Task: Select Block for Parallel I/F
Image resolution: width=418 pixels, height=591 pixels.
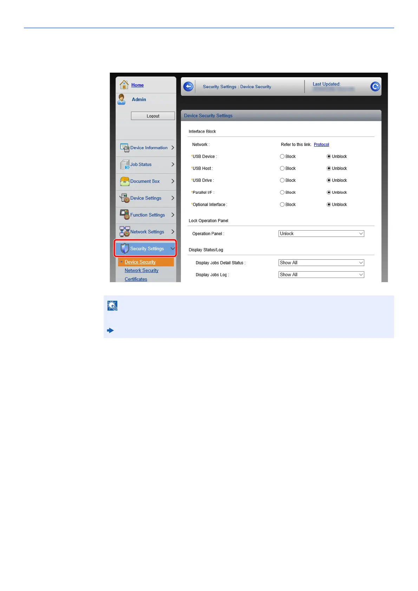Action: coord(282,192)
